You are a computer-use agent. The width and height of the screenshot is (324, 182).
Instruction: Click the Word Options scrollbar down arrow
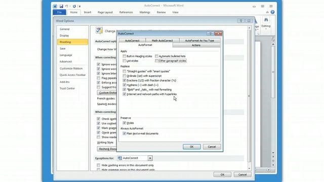[x=249, y=168]
